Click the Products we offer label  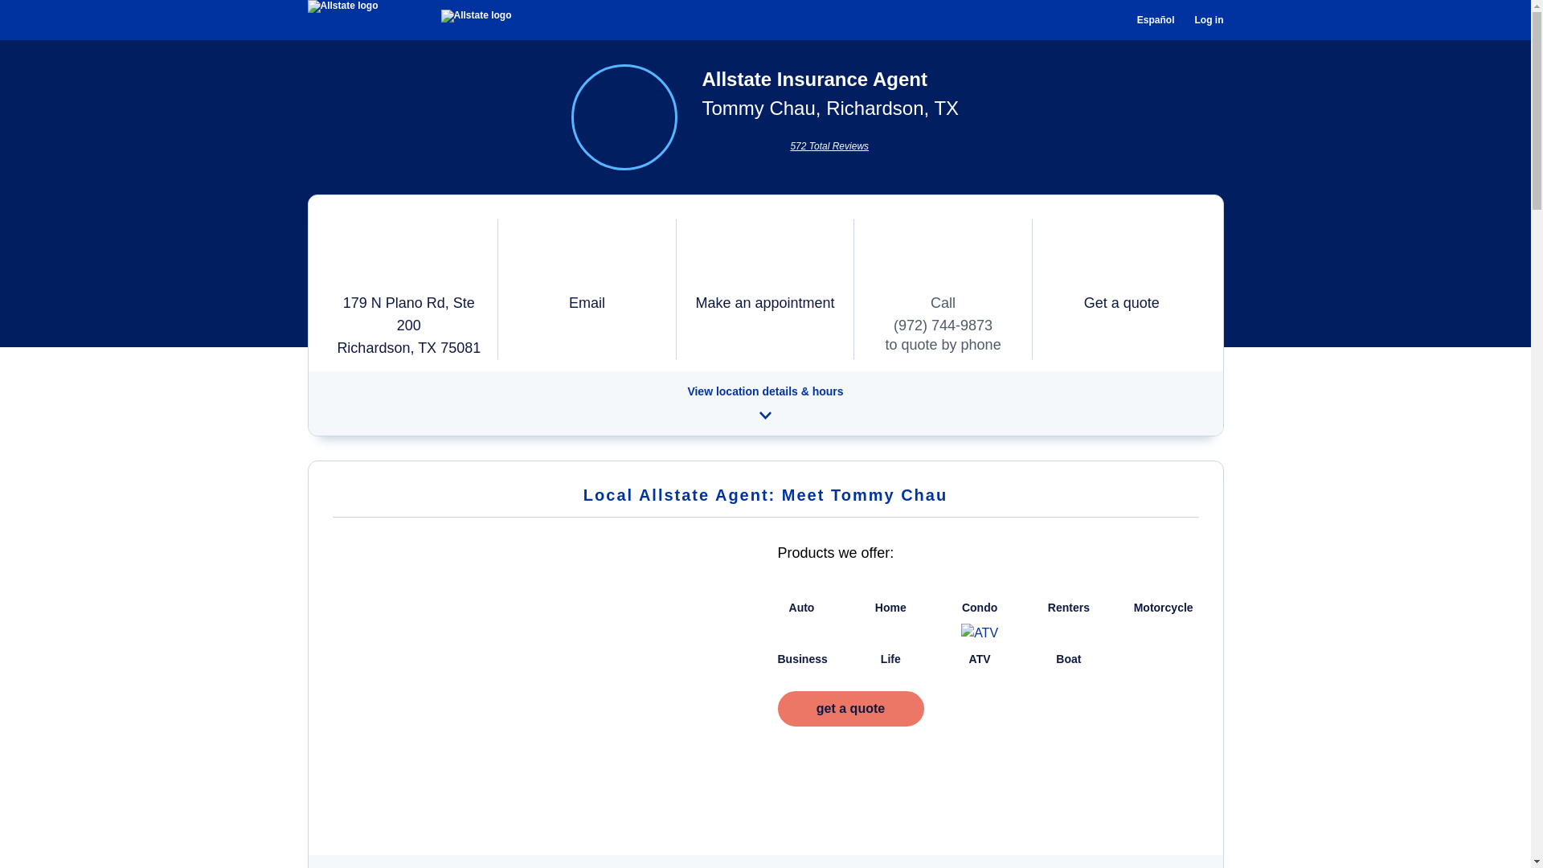[835, 553]
